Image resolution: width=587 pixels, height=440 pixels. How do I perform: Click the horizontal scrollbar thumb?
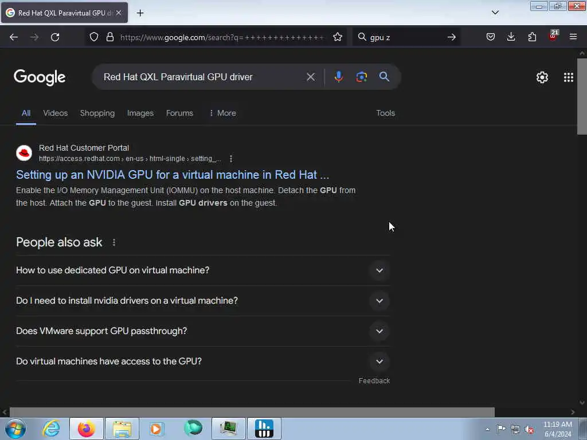pyautogui.click(x=252, y=412)
